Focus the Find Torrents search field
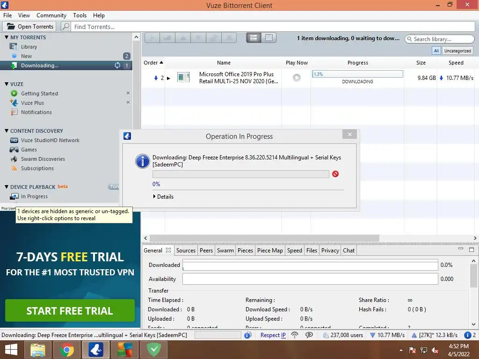Viewport: 479px width, 359px height. coord(273,27)
